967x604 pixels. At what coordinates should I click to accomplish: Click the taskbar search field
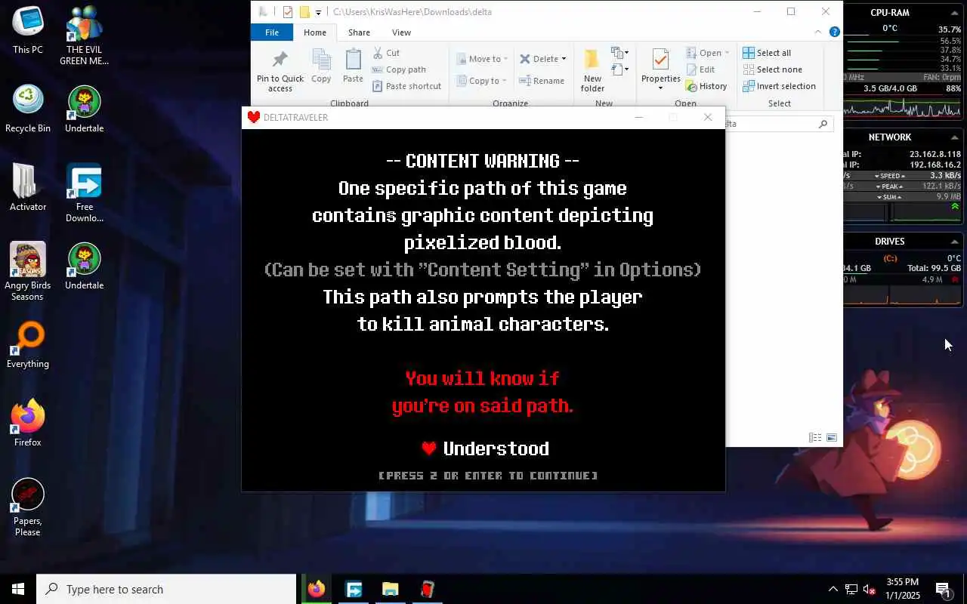pos(166,590)
